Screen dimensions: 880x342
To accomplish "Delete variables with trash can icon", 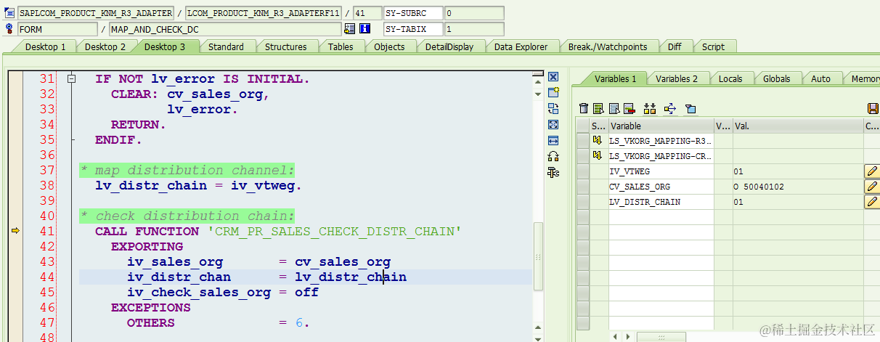I will (584, 109).
